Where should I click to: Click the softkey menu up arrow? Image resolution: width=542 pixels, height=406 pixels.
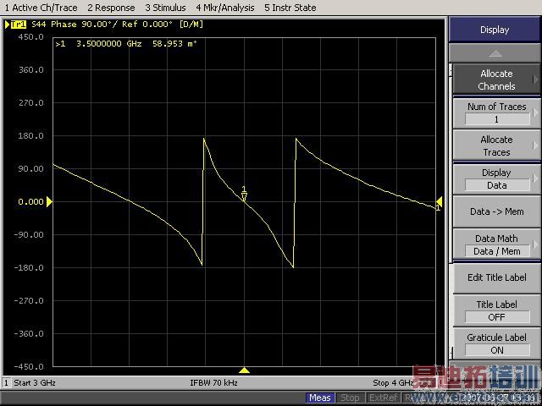[x=495, y=53]
